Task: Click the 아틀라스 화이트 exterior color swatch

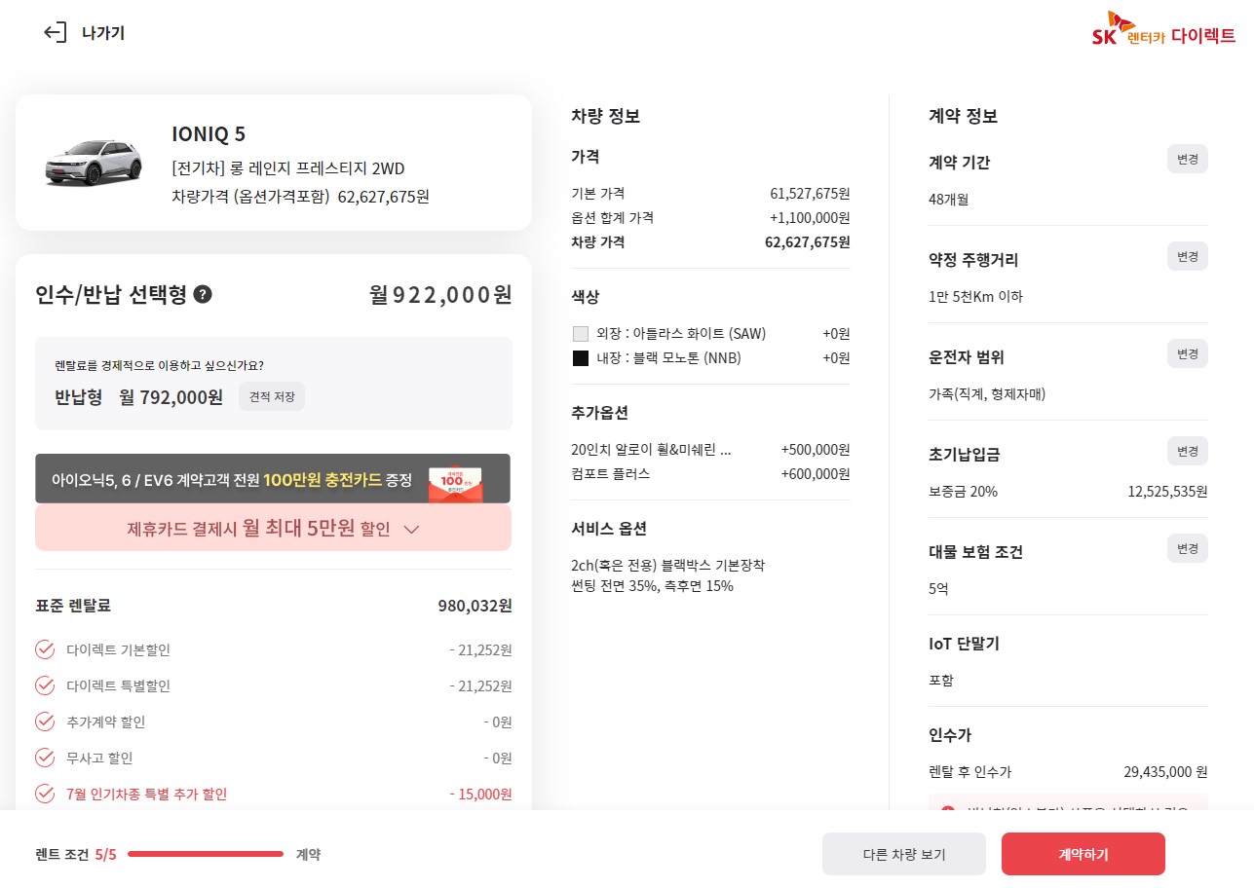Action: coord(581,333)
